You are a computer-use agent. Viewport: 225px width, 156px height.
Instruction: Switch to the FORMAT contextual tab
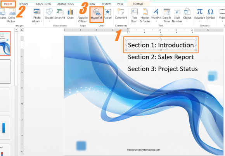point(138,4)
